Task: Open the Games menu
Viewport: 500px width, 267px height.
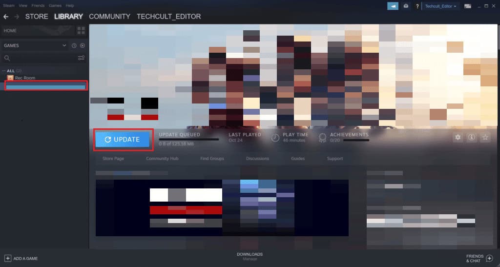Action: [x=55, y=5]
